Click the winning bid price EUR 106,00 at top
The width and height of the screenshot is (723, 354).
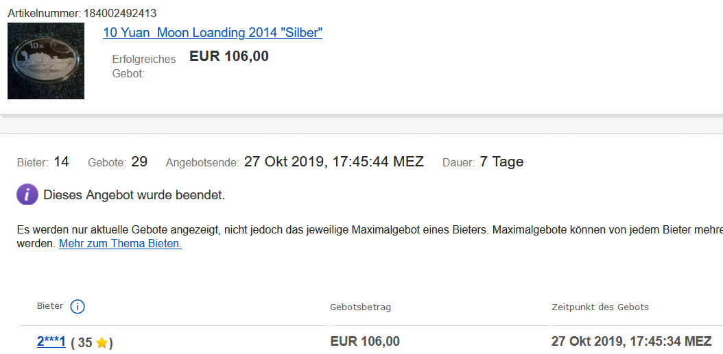coord(229,56)
